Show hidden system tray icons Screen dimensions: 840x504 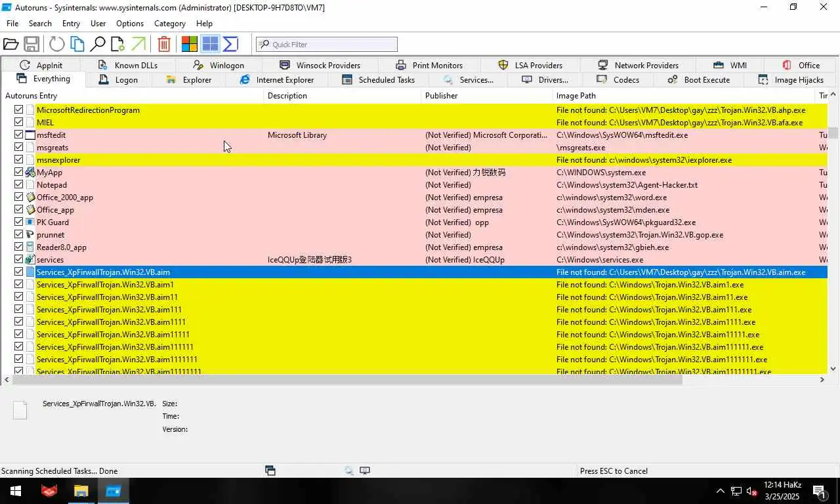720,491
